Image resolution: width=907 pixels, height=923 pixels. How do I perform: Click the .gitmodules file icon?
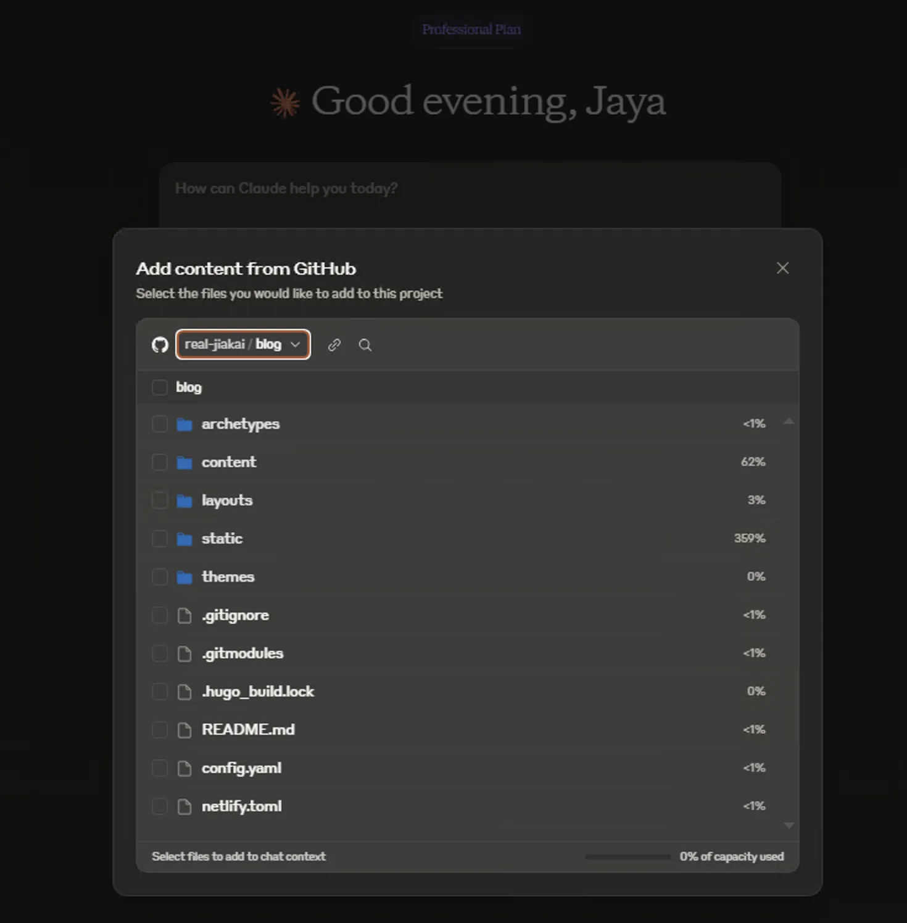pos(184,654)
